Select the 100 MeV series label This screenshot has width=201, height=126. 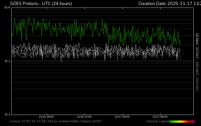(197, 68)
